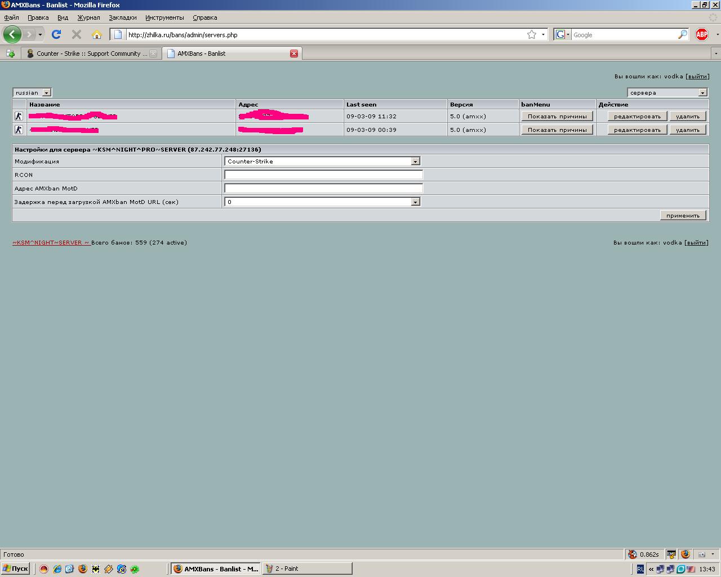The image size is (721, 577).
Task: Click the RU language indicator in tray
Action: coord(640,569)
